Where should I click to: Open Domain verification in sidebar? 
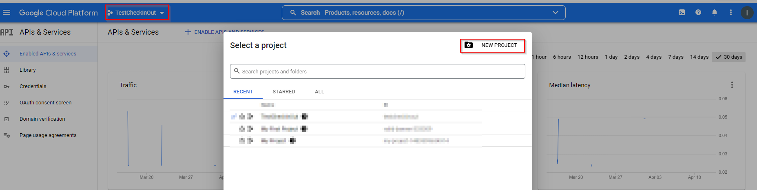(x=42, y=119)
